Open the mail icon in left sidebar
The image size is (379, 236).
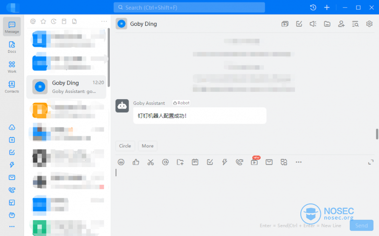[x=12, y=178]
